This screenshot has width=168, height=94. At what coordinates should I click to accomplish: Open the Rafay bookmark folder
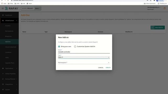(10, 3)
